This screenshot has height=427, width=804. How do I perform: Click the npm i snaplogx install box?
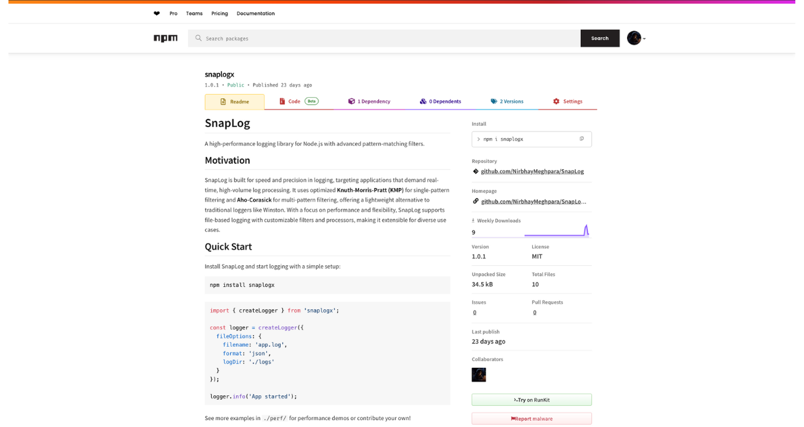click(532, 139)
